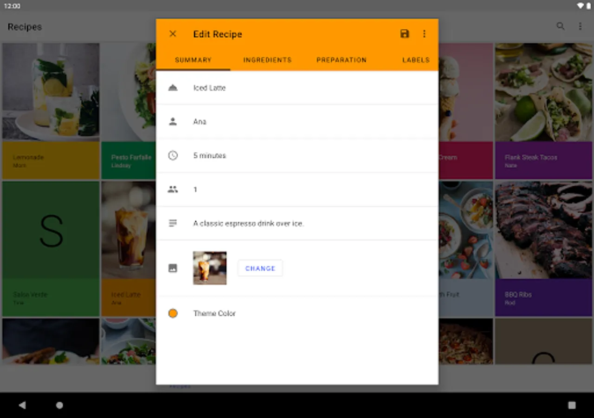Click the people icon beside servings
The height and width of the screenshot is (418, 594).
coord(173,189)
